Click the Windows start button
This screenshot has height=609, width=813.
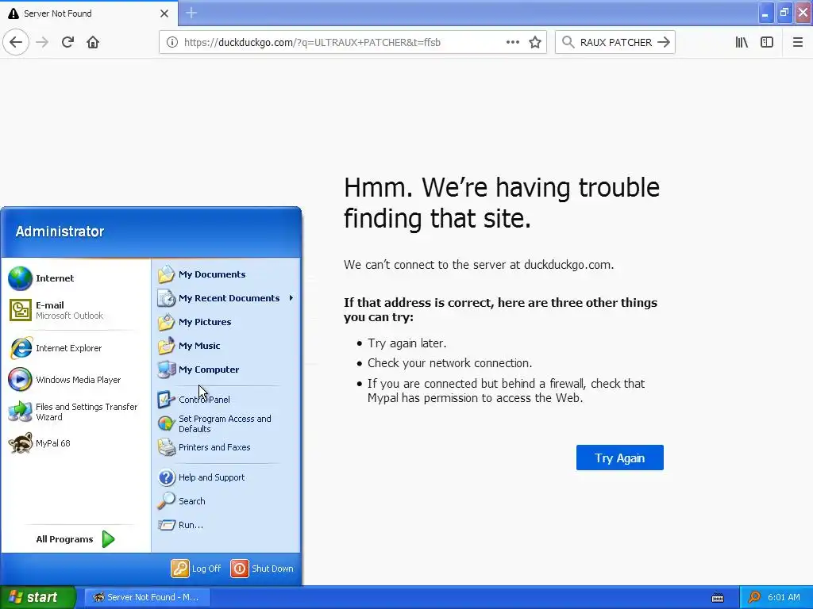[x=37, y=597]
